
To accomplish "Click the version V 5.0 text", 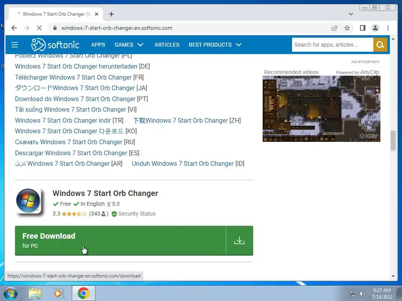I will (x=113, y=204).
